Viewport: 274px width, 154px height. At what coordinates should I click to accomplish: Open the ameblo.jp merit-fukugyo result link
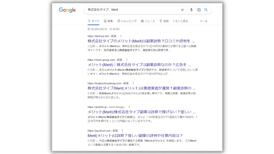141,112
